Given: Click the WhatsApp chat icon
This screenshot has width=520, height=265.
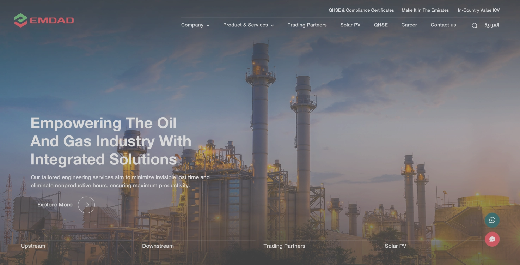Looking at the screenshot, I should (492, 220).
